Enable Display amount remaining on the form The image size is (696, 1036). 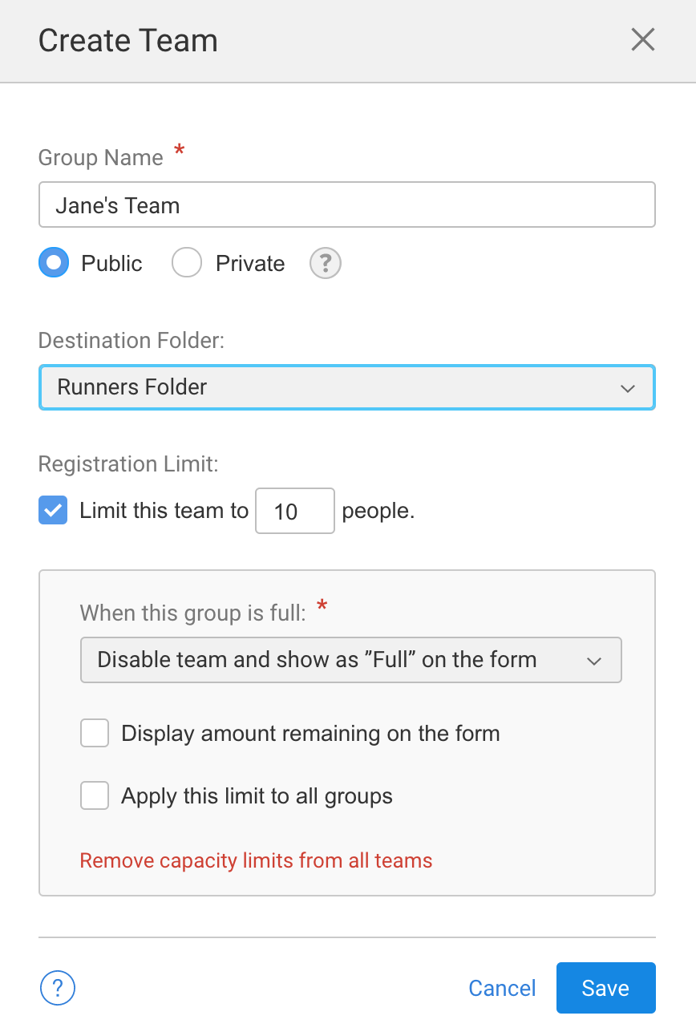click(x=95, y=733)
